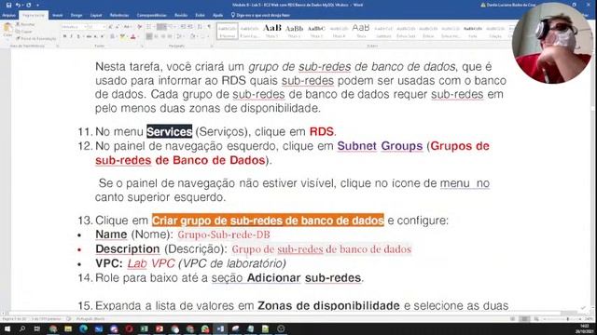Adjust the zoom slider in the status bar

pos(567,319)
